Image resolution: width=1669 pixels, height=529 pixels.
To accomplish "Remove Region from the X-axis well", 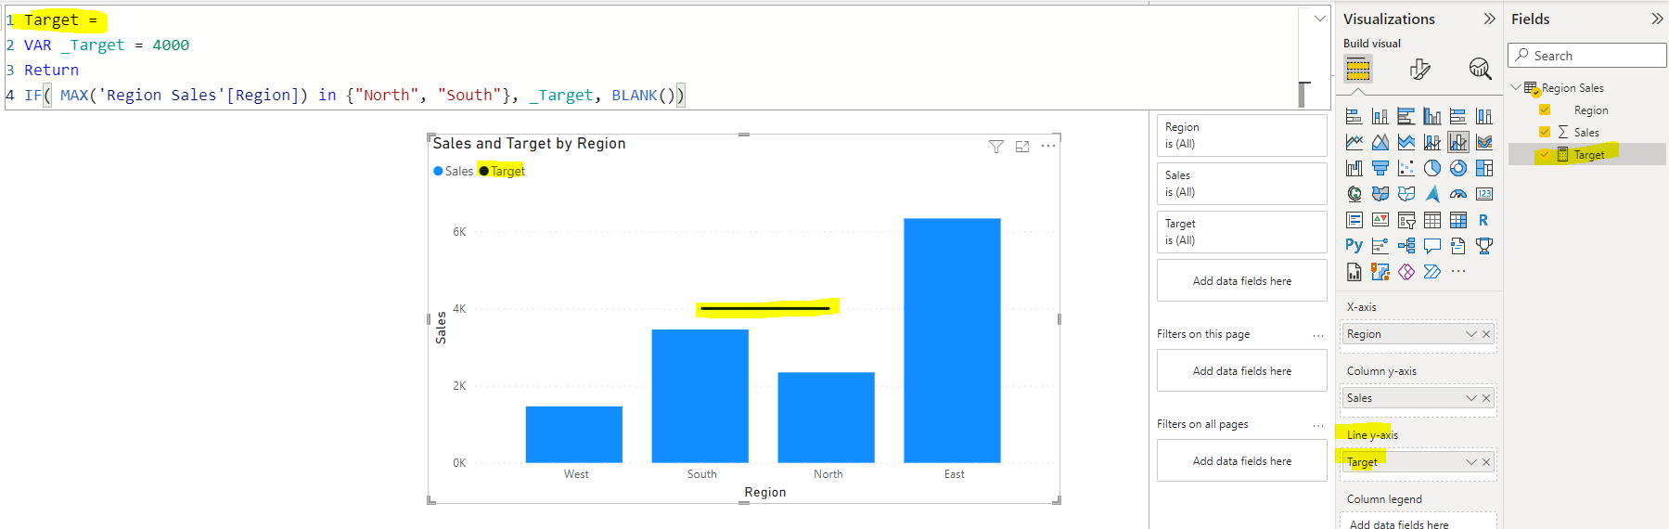I will 1486,334.
